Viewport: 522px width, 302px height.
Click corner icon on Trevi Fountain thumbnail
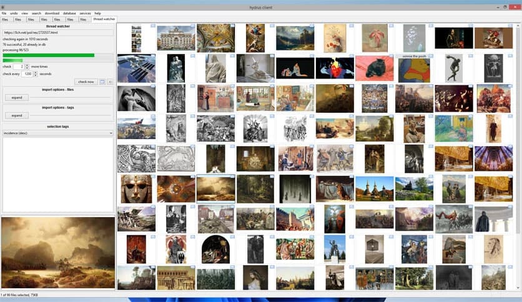[193, 26]
